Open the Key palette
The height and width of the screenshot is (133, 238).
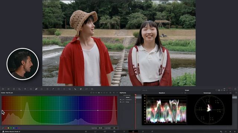pos(81,89)
